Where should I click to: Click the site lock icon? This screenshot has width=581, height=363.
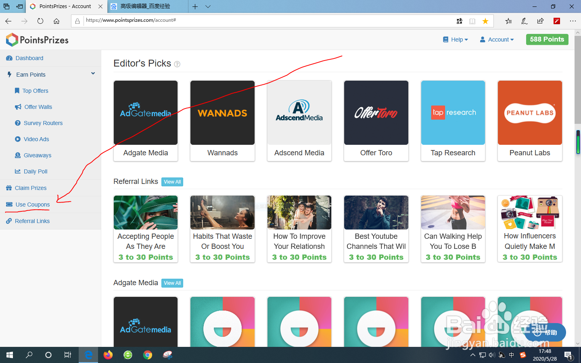(77, 21)
